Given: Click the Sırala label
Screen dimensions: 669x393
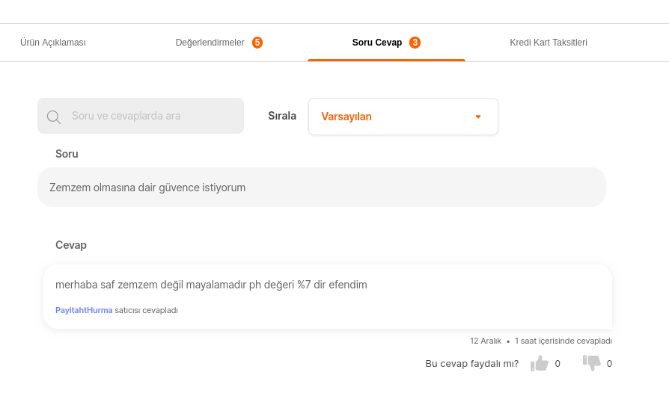Looking at the screenshot, I should tap(282, 116).
